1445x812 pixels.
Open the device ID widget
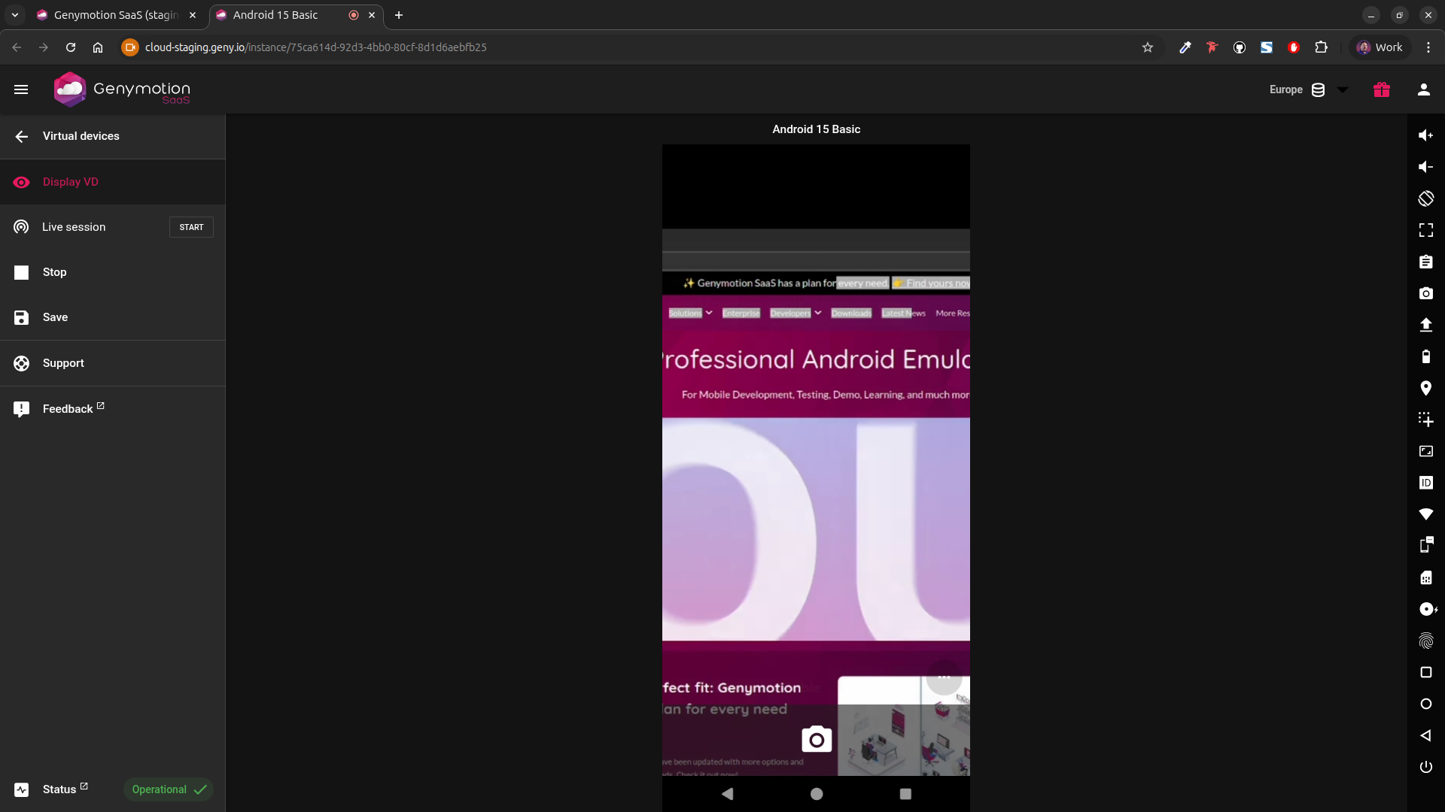click(x=1425, y=483)
